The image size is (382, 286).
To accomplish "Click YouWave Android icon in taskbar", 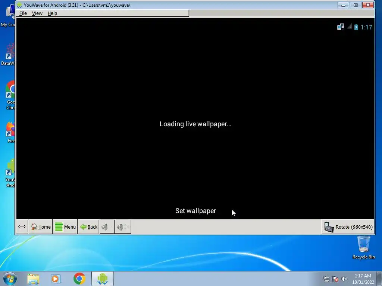I will (x=102, y=279).
